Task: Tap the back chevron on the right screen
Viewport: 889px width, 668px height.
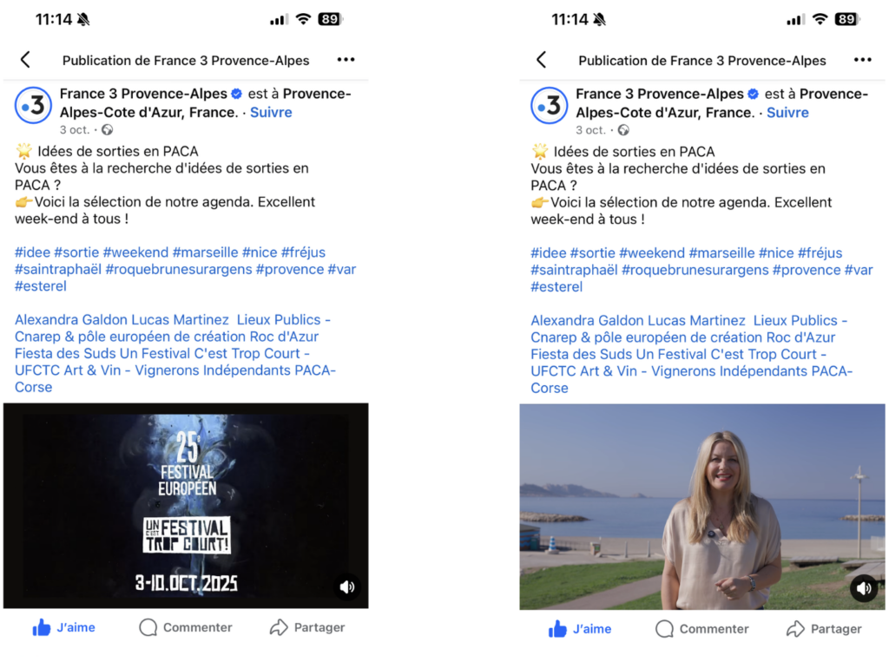Action: pyautogui.click(x=542, y=60)
